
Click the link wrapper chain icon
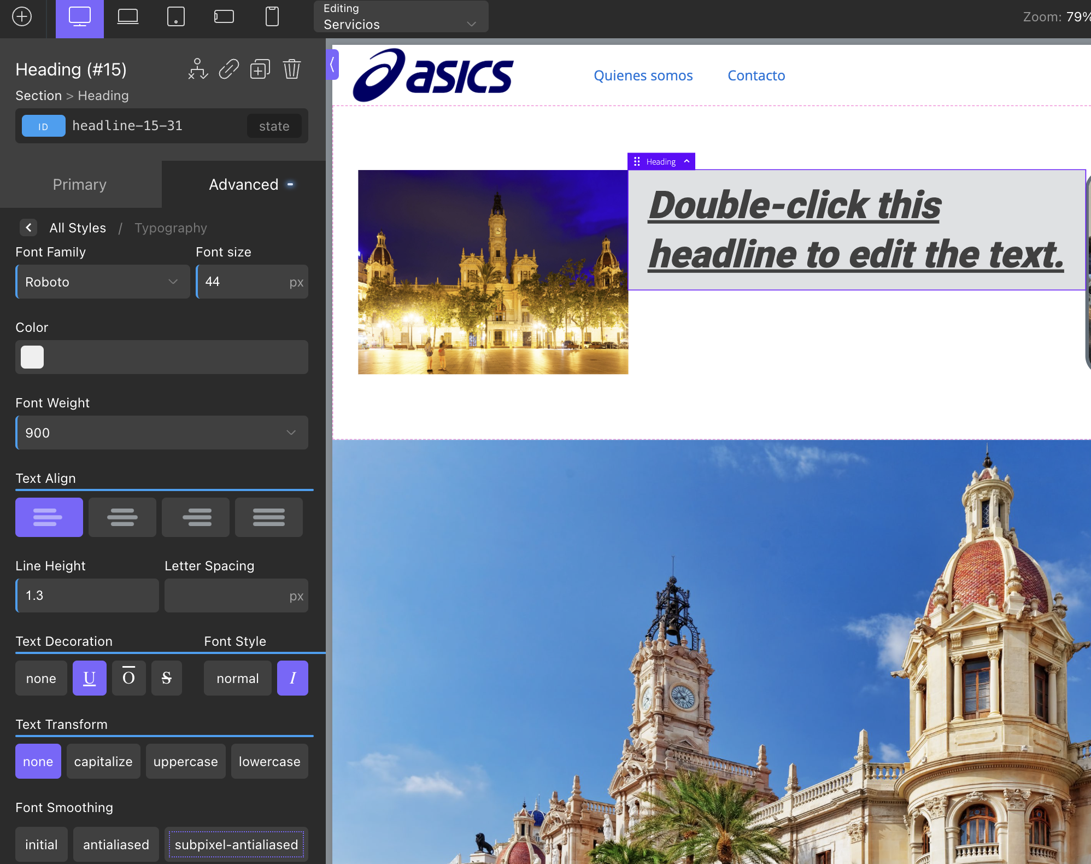[x=228, y=69]
